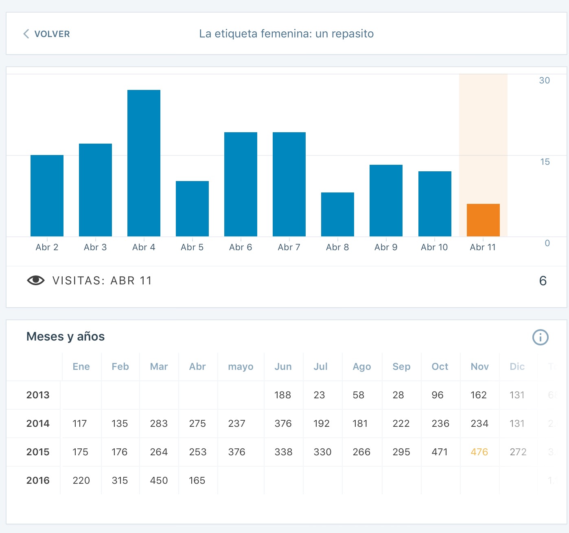The width and height of the screenshot is (569, 533).
Task: Click the back chevron beside VOLVER
Action: tap(26, 34)
